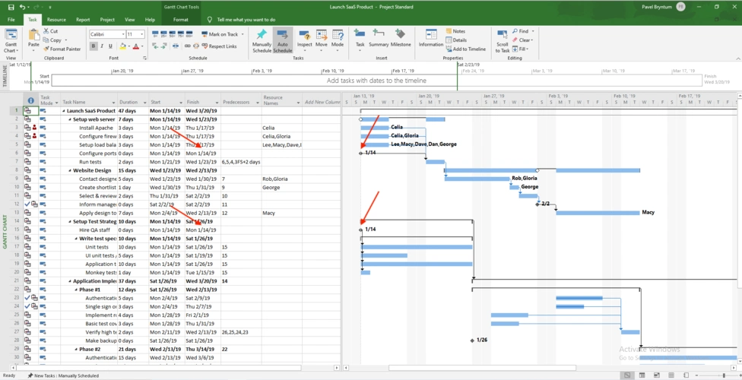This screenshot has height=380, width=742.
Task: Switch to the Project ribbon tab
Action: point(107,20)
